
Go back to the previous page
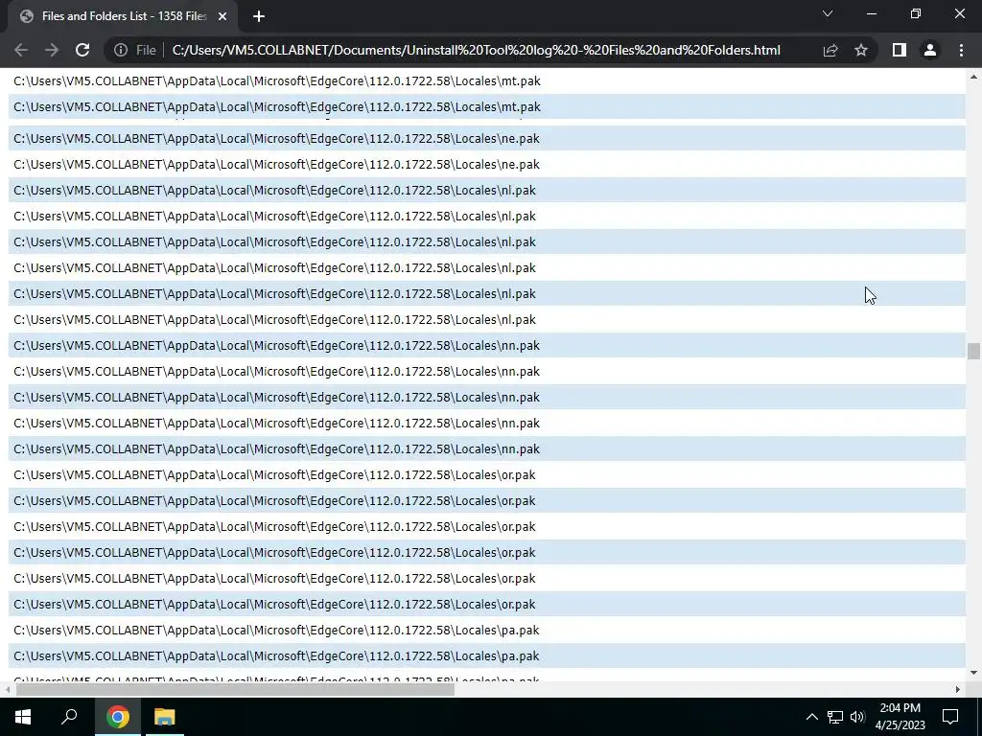pos(21,50)
